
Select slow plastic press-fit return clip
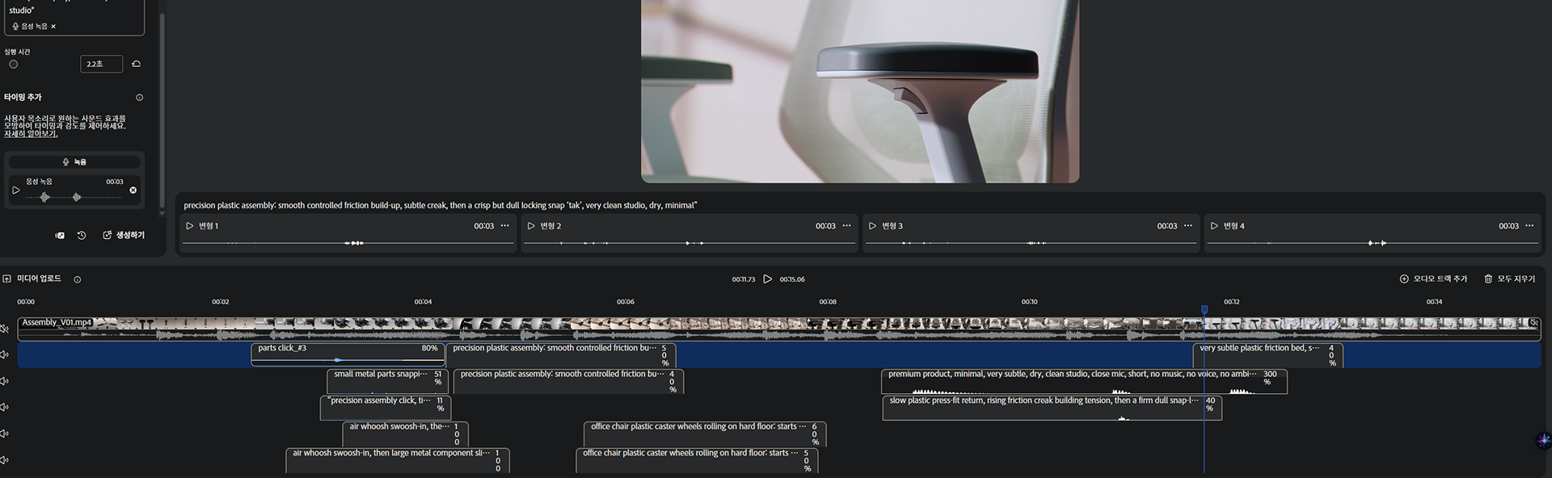coord(1052,408)
